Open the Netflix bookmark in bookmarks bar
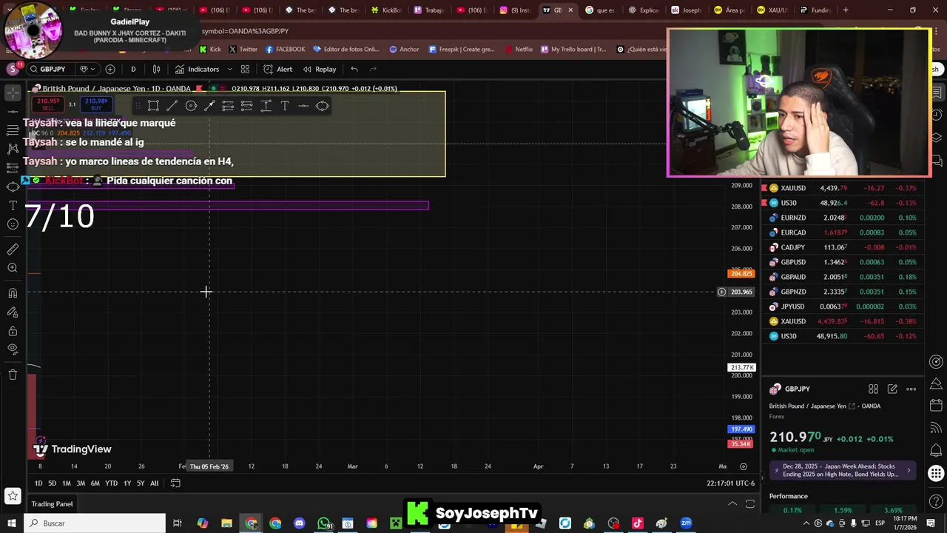The image size is (947, 533). (x=519, y=49)
